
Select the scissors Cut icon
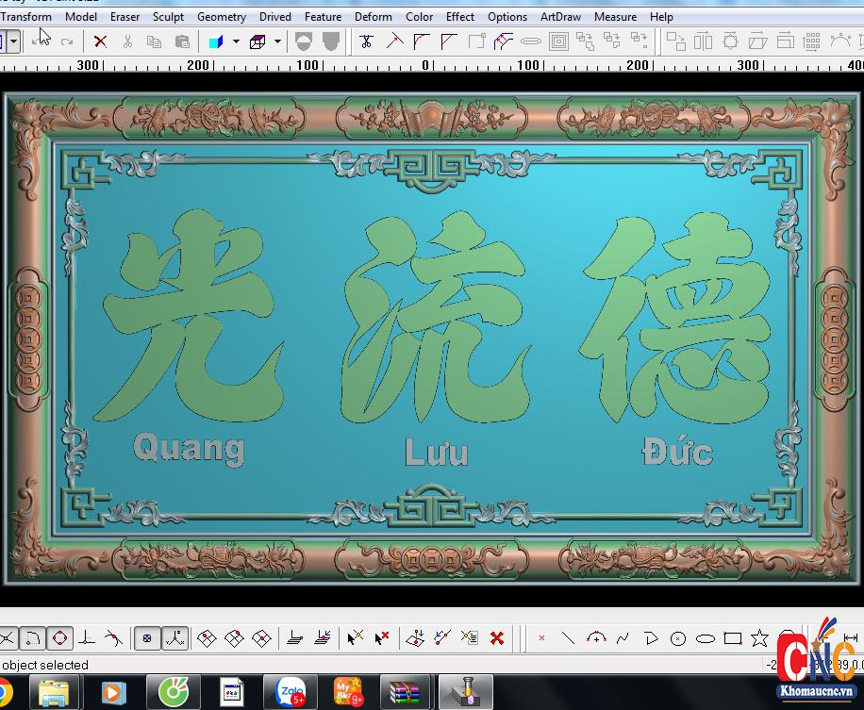[x=127, y=41]
